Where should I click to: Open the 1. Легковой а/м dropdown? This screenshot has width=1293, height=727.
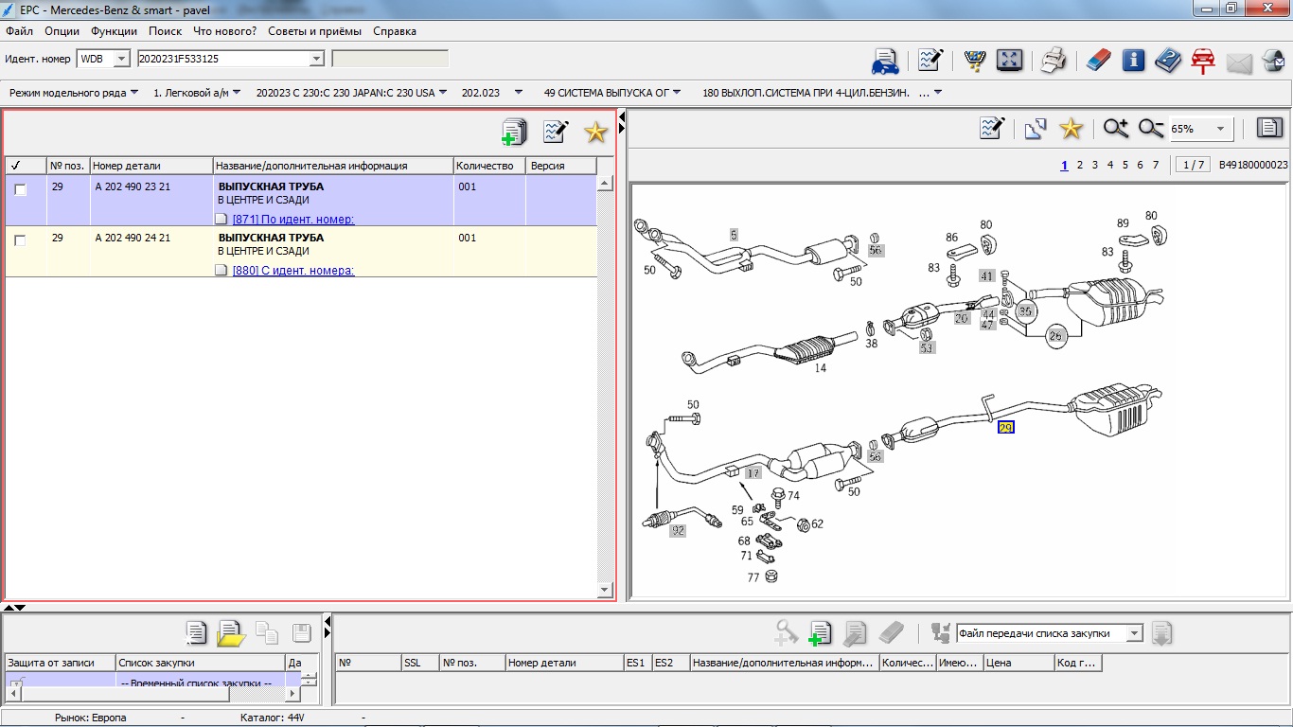236,93
